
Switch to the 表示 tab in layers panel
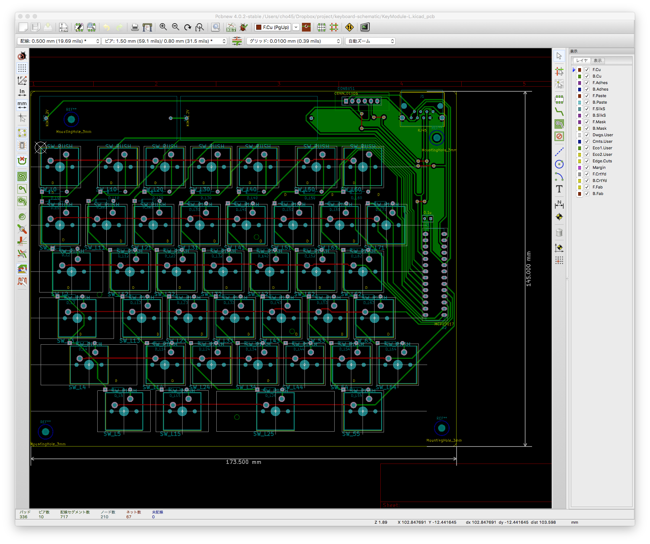pyautogui.click(x=598, y=61)
